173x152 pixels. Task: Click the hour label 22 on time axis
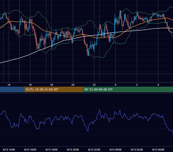click(94, 85)
